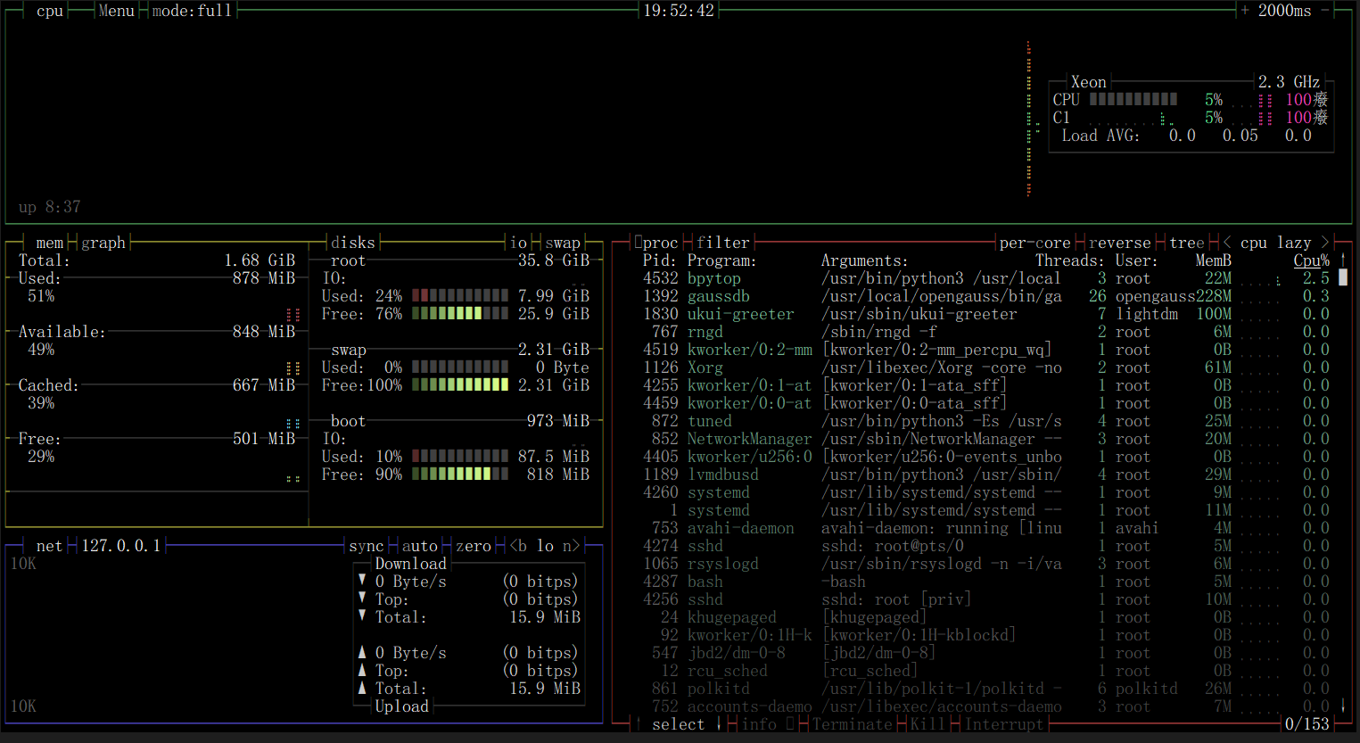Toggle per-core CPU usage in proc box
This screenshot has width=1360, height=743.
(1035, 243)
